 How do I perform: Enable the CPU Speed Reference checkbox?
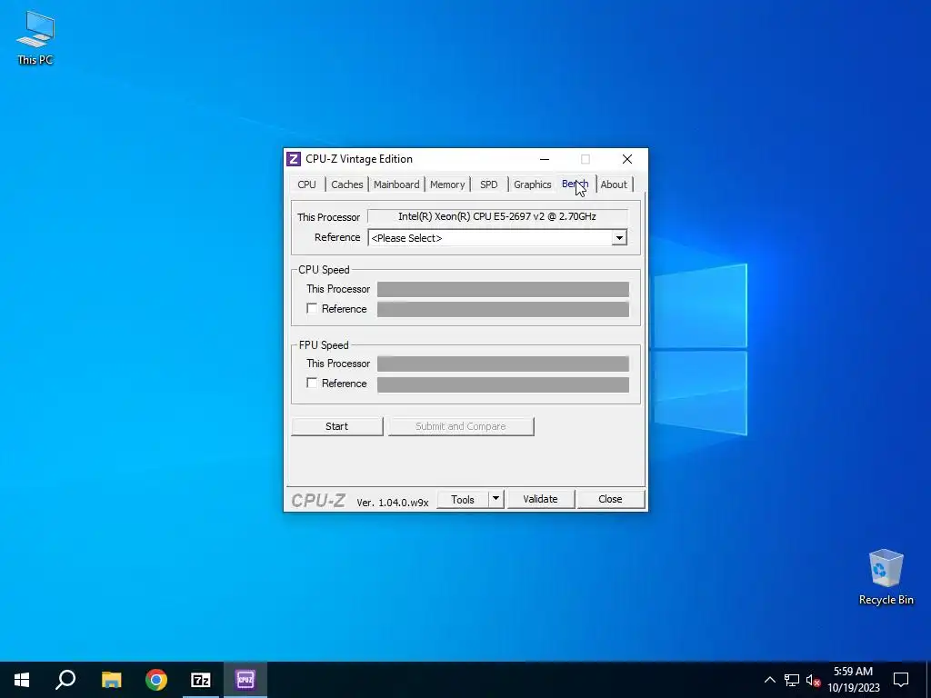312,309
